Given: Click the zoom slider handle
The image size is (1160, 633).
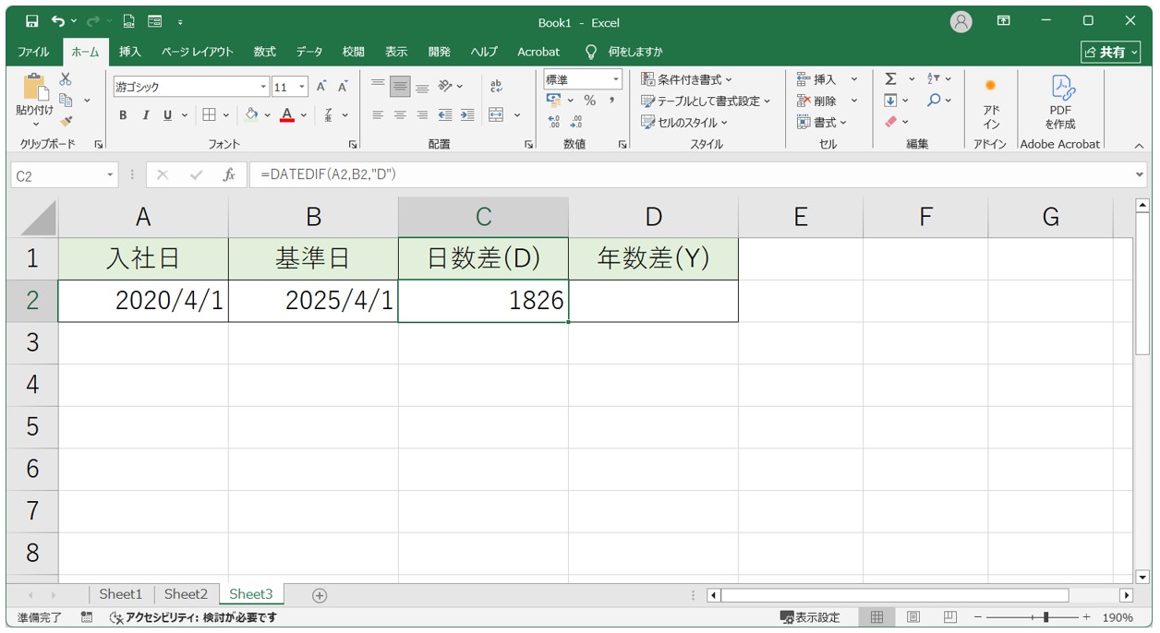Looking at the screenshot, I should pos(1045,617).
